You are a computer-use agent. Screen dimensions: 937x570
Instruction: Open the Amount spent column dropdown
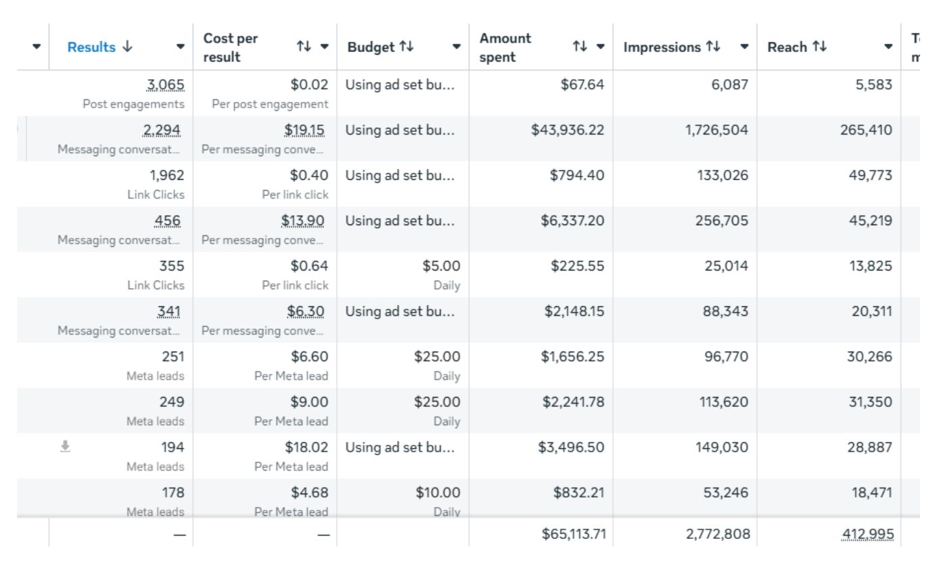(x=601, y=47)
